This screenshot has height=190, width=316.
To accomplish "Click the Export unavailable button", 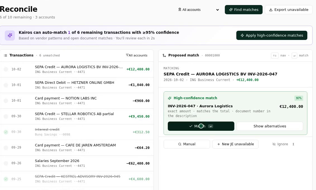I will [x=289, y=10].
